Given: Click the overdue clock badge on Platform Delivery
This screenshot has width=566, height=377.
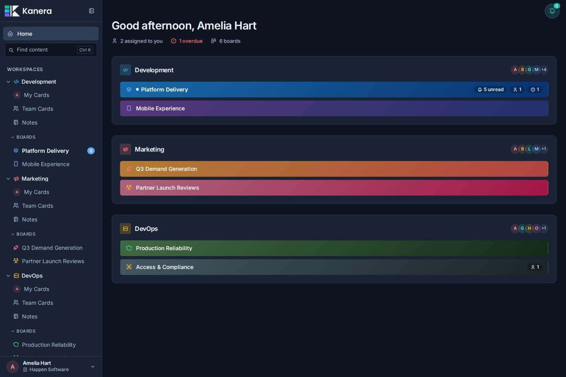Looking at the screenshot, I should pyautogui.click(x=535, y=90).
